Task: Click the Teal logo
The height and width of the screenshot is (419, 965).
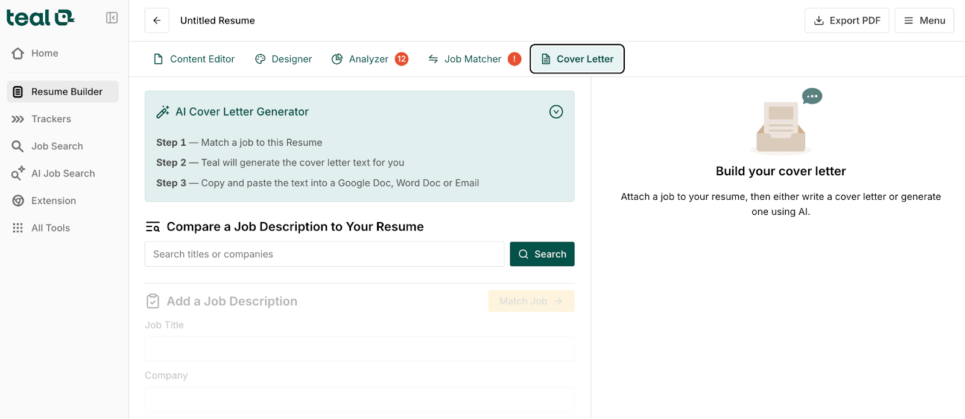Action: (x=40, y=18)
